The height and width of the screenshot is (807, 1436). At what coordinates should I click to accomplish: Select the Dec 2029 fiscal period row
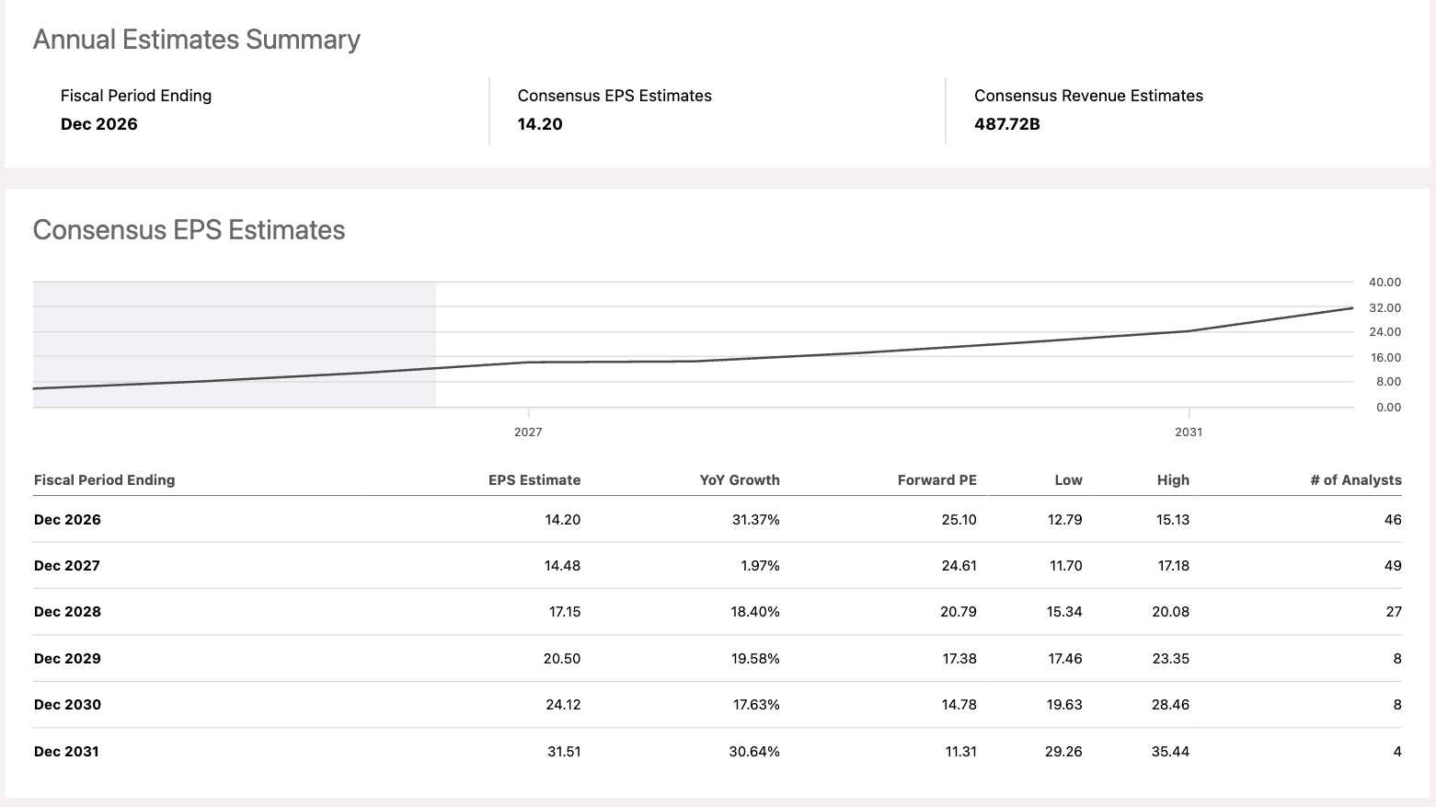718,659
